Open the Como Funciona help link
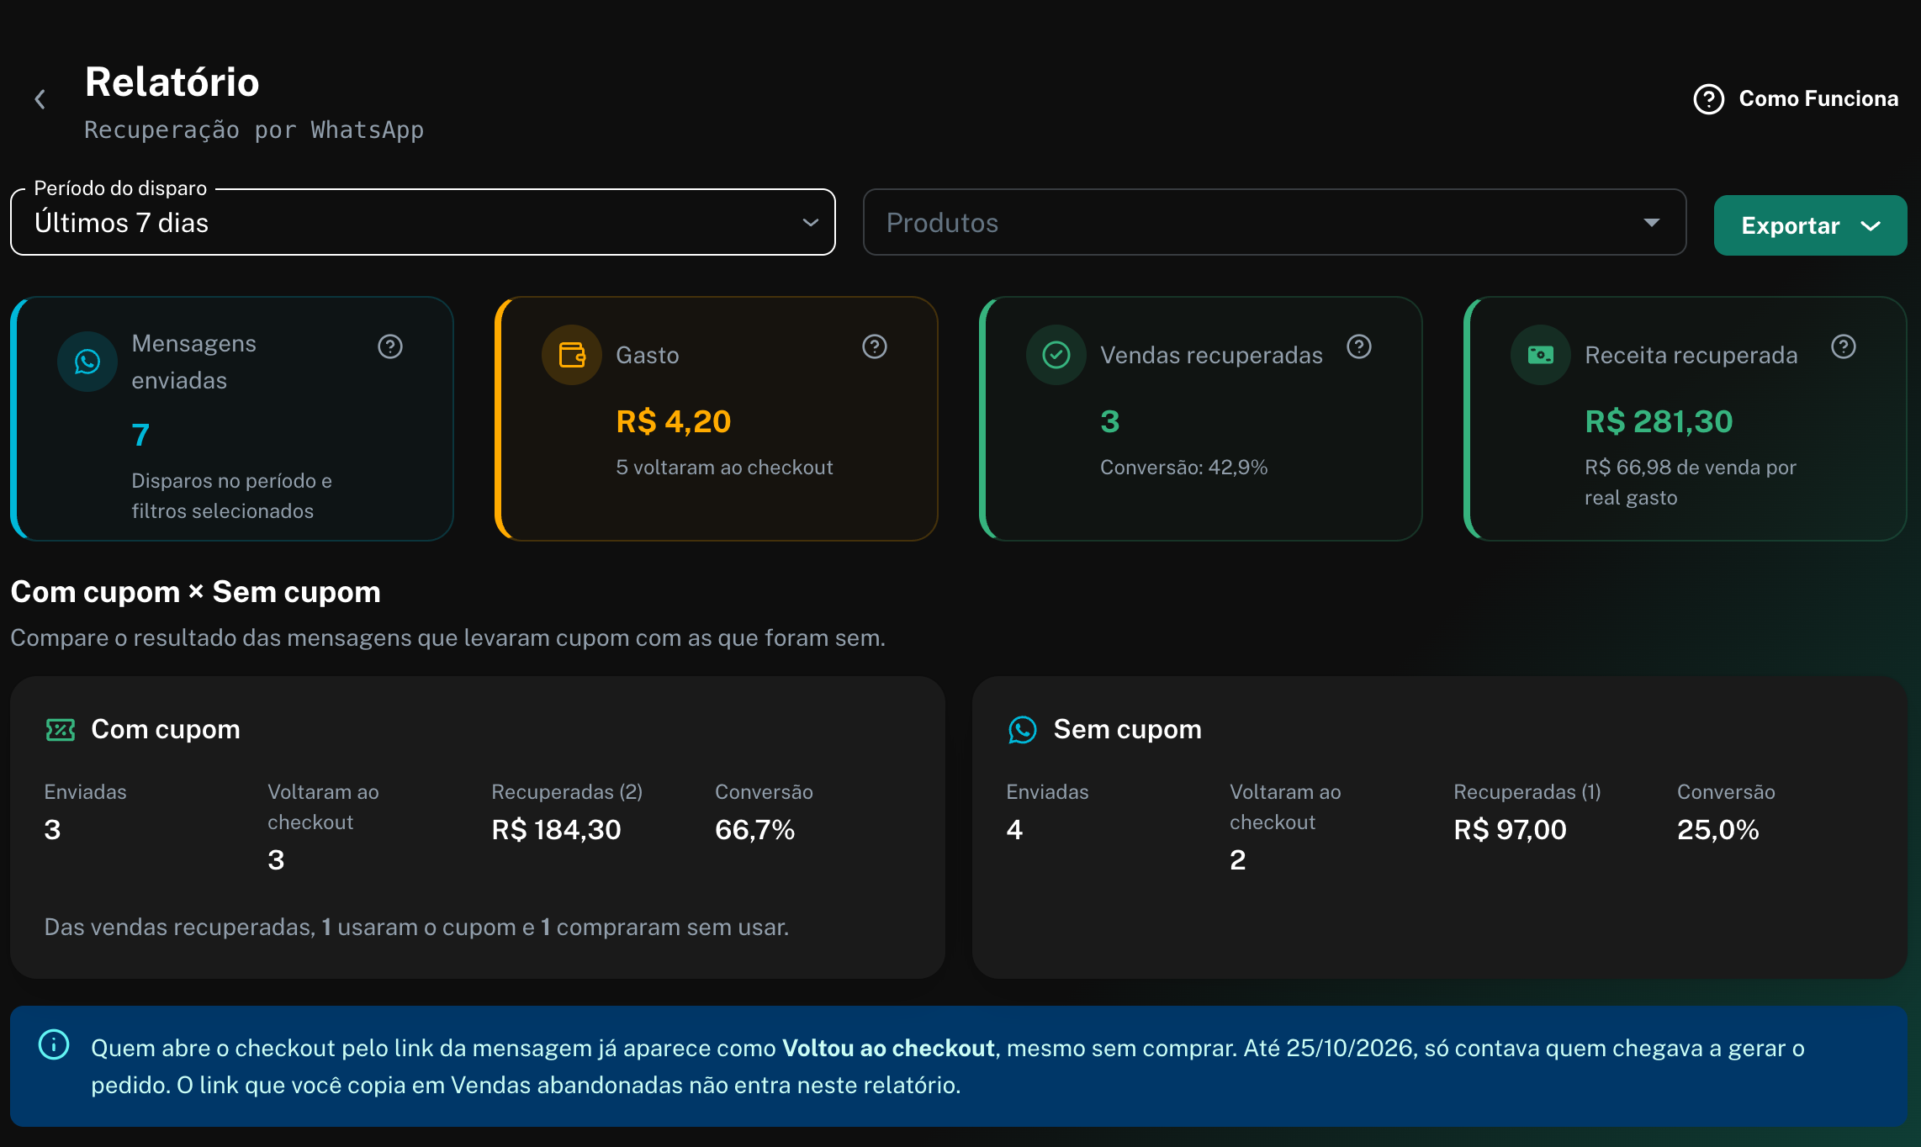This screenshot has width=1921, height=1147. click(1796, 99)
